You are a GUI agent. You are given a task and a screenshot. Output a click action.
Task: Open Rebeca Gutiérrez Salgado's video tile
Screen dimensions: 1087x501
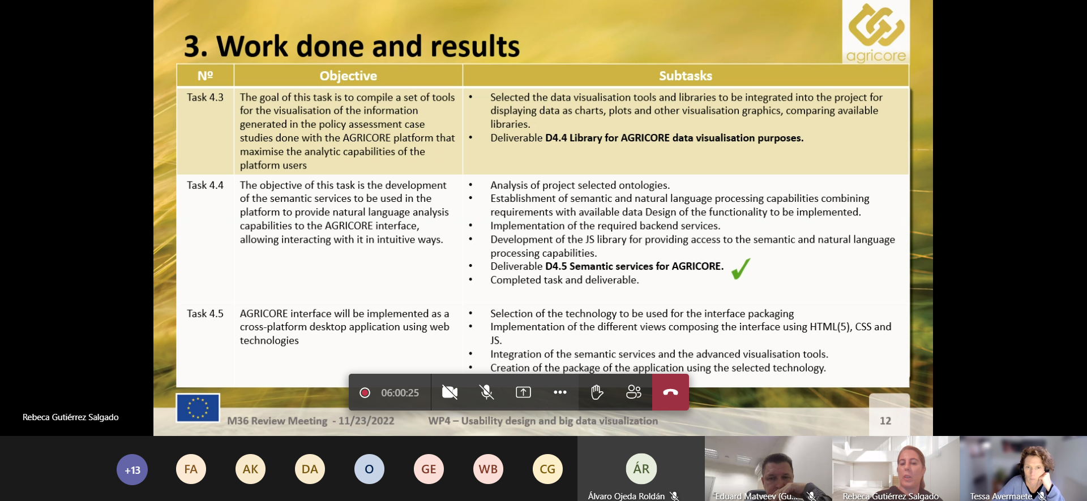896,468
